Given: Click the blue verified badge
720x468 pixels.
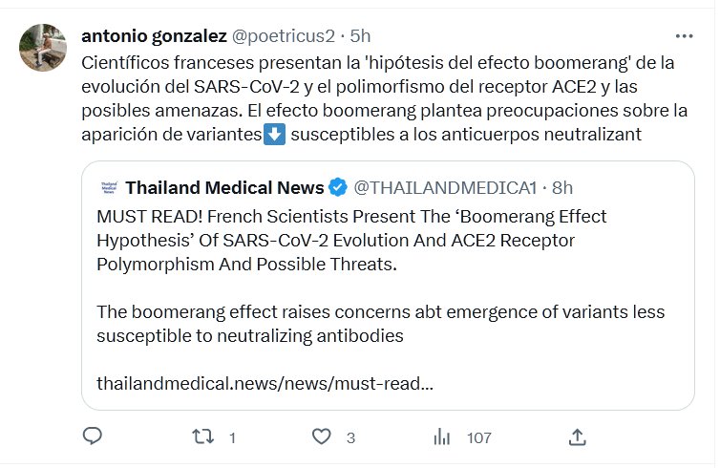Looking at the screenshot, I should click(x=338, y=186).
